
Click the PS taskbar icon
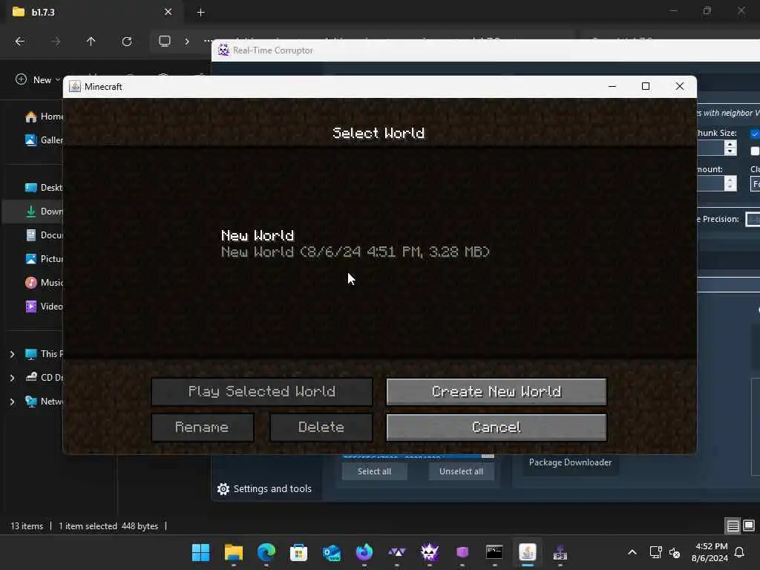[560, 552]
